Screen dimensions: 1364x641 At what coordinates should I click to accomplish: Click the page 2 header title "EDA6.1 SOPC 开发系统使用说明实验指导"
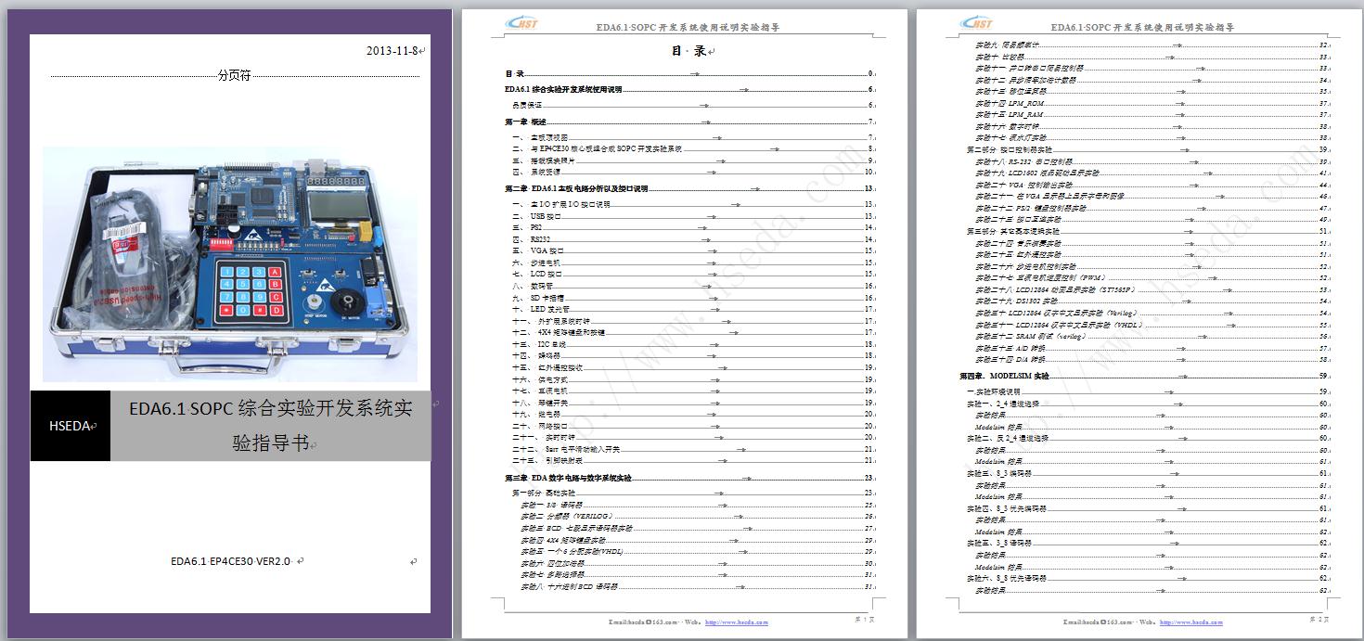tap(1145, 27)
